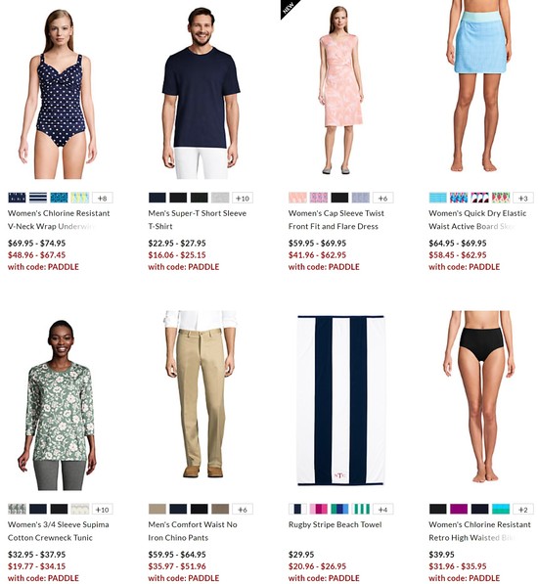
Task: Open Women's Quick Dry Active Board Skort title
Action: [x=477, y=220]
